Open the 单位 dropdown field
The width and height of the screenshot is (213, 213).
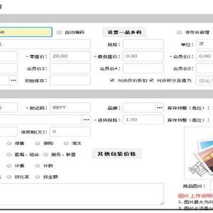click(x=205, y=44)
